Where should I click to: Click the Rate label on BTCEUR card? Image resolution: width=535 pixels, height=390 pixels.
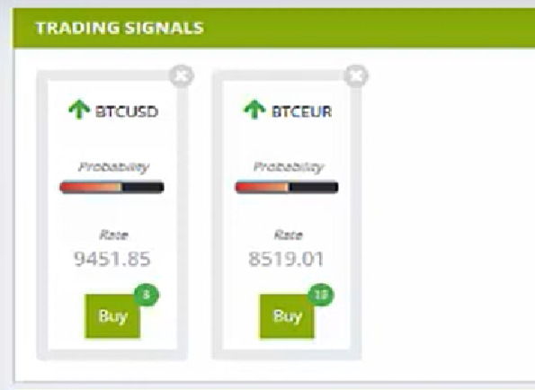[289, 235]
